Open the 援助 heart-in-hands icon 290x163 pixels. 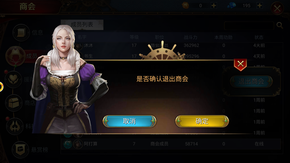13,79
